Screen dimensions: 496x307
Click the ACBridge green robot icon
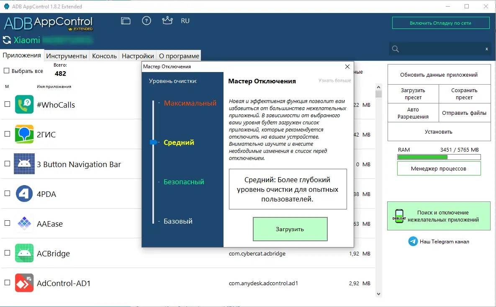pyautogui.click(x=24, y=253)
